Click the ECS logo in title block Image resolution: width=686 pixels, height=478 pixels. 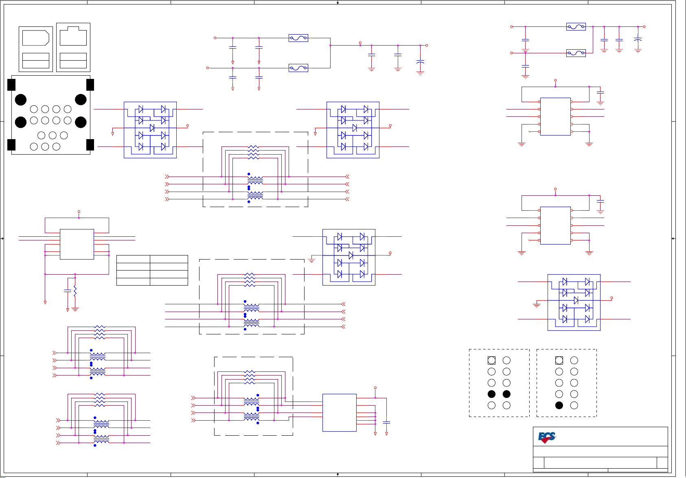[547, 438]
